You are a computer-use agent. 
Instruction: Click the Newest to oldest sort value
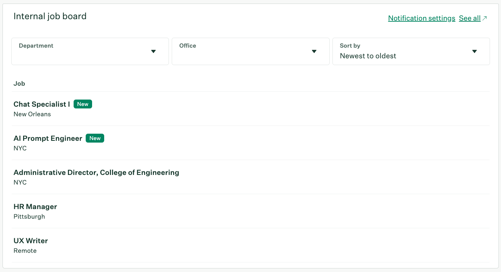pyautogui.click(x=368, y=56)
